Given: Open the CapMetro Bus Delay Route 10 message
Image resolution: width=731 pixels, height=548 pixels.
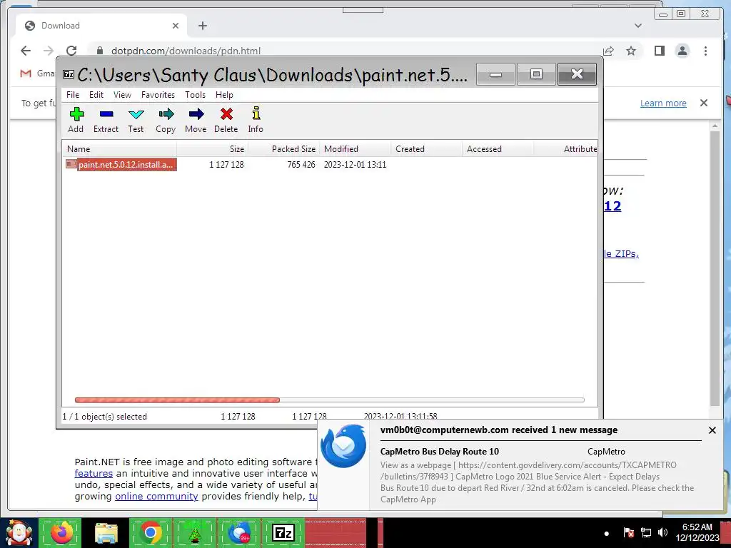Looking at the screenshot, I should [x=439, y=451].
